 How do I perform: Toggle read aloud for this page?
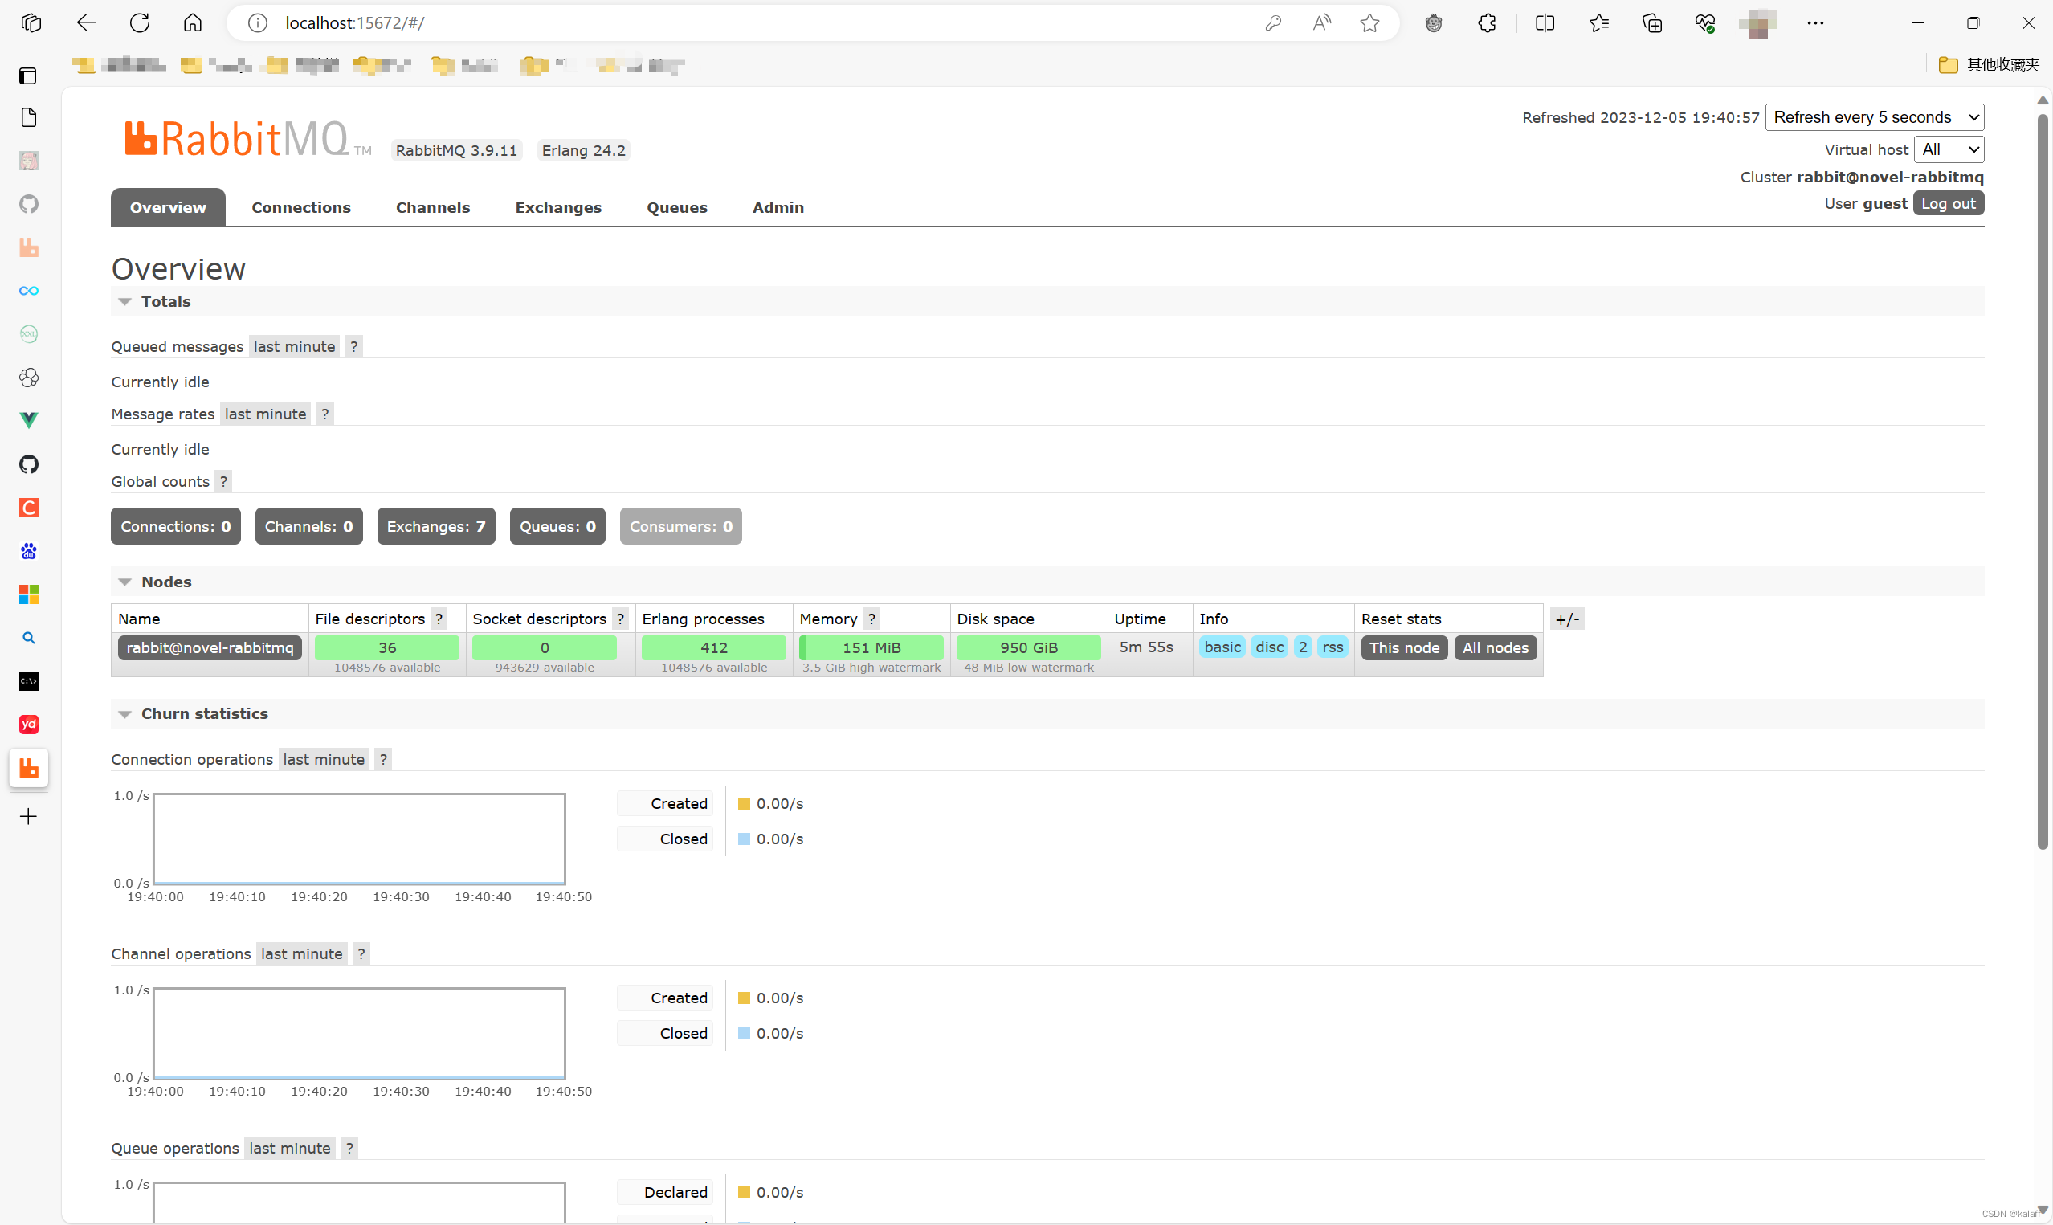tap(1320, 22)
